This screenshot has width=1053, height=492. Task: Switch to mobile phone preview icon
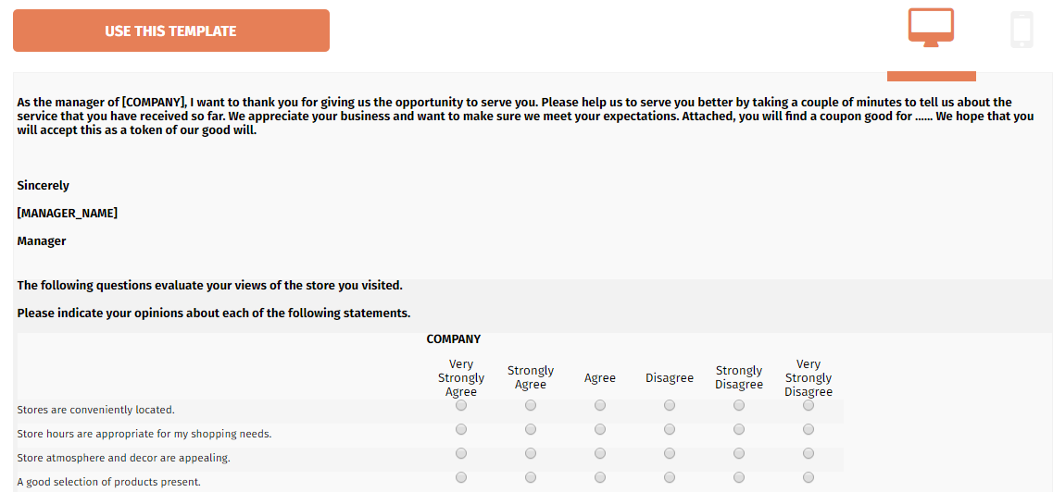coord(1022,31)
